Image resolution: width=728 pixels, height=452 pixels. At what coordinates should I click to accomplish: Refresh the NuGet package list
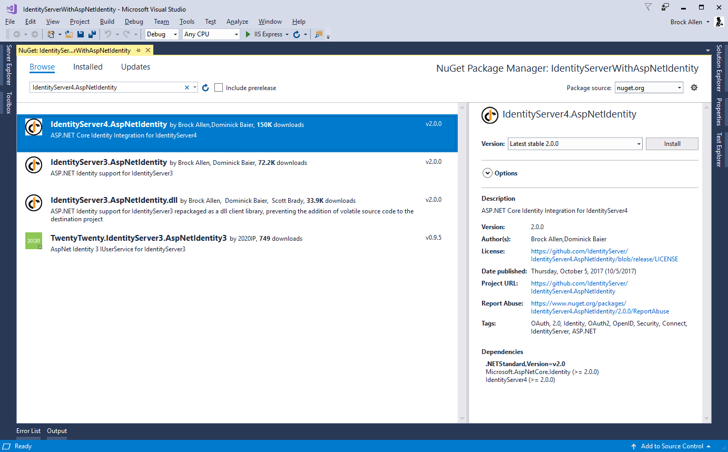205,87
